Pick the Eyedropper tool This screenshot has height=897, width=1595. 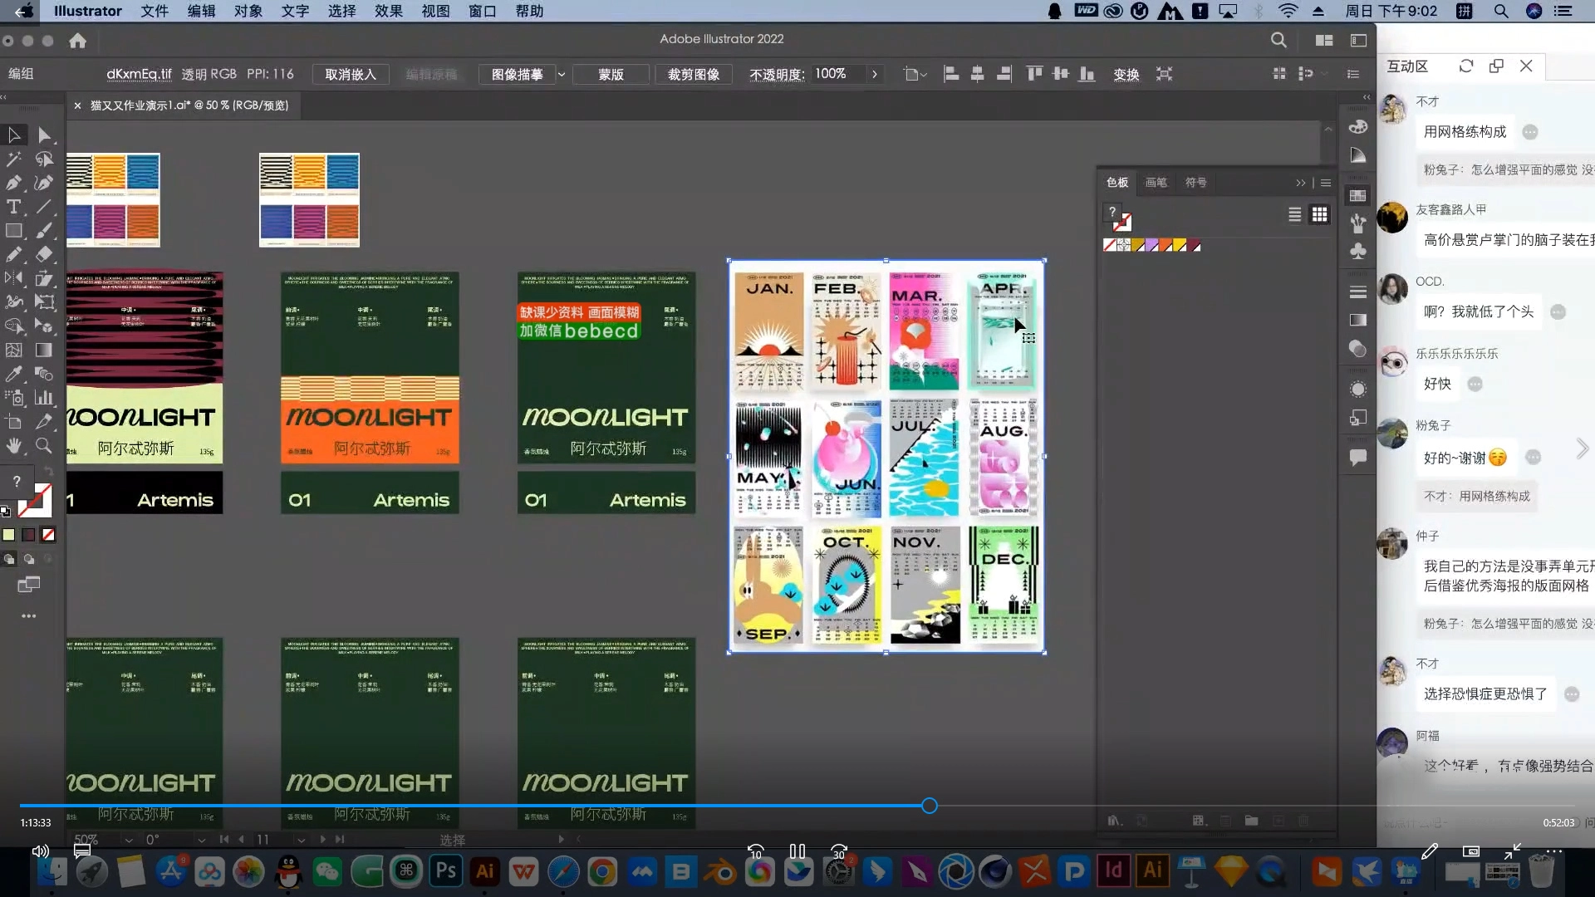click(x=14, y=375)
